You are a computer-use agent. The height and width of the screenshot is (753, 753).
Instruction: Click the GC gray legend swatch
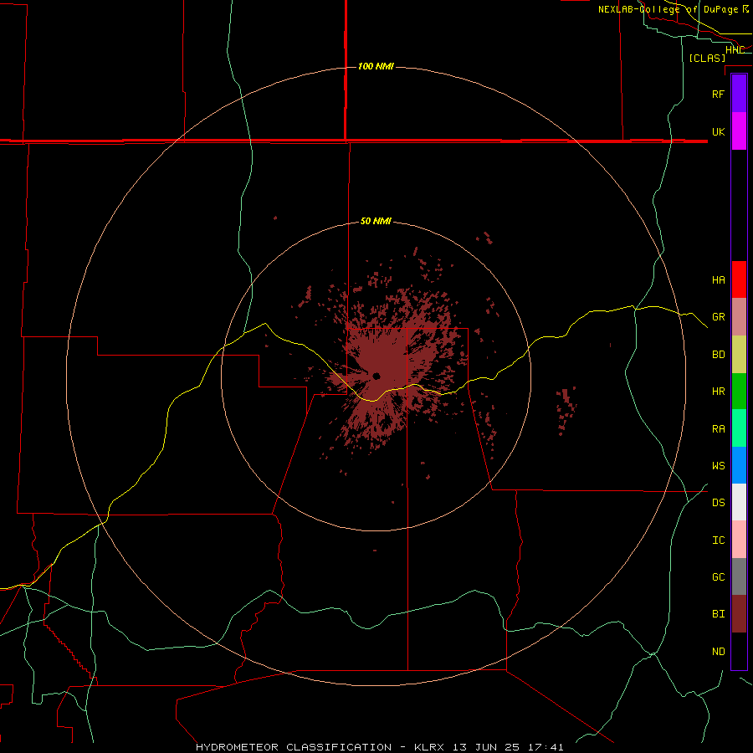pos(739,576)
